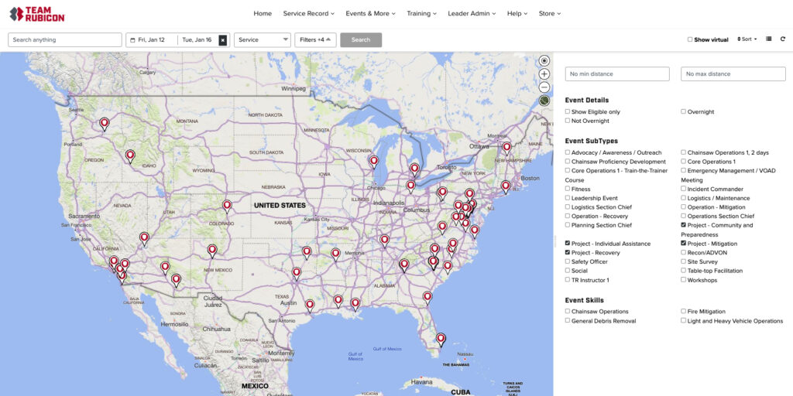
Task: Switch to satellite map layer
Action: pos(544,101)
